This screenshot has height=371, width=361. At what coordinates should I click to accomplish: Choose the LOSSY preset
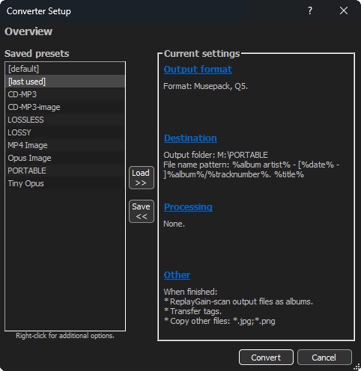tap(65, 132)
